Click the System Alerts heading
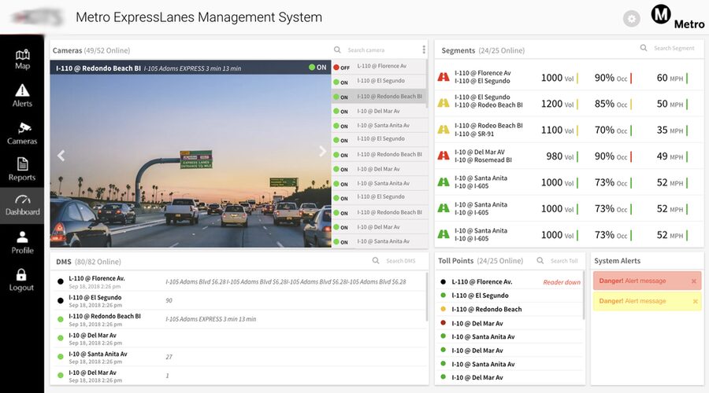Image resolution: width=709 pixels, height=393 pixels. click(617, 261)
